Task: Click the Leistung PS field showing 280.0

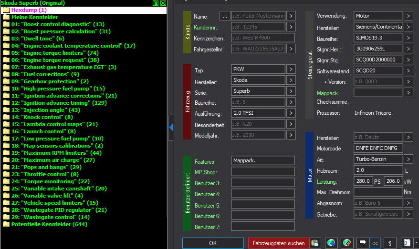Action: (363, 181)
